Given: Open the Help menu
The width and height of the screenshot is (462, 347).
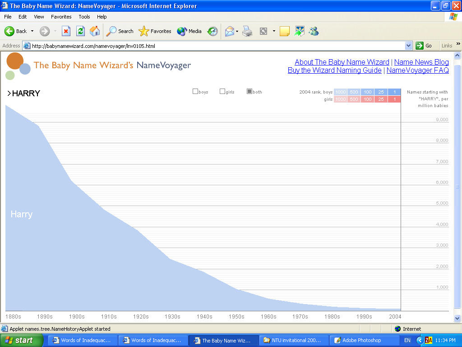Looking at the screenshot, I should pyautogui.click(x=102, y=17).
